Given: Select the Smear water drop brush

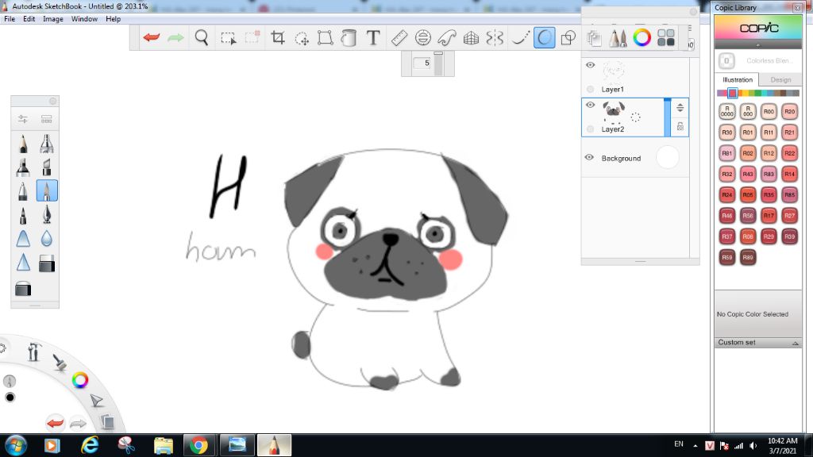Looking at the screenshot, I should 47,238.
